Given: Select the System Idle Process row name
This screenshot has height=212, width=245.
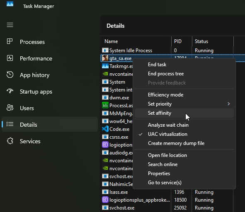Looking at the screenshot, I should pos(131,51).
